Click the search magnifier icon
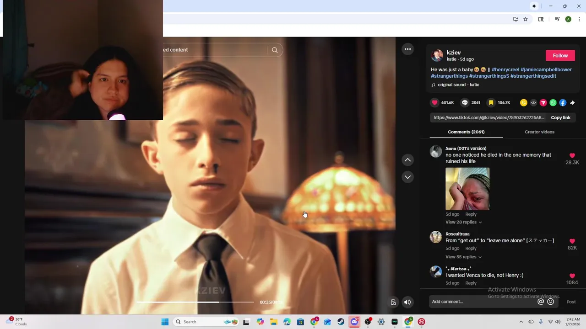This screenshot has height=329, width=586. (275, 50)
